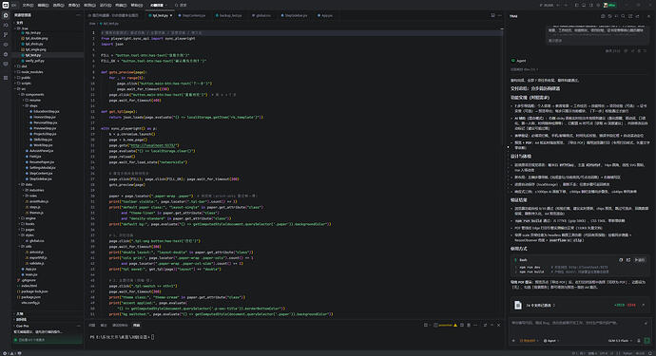Open package.json in the file tree
The height and width of the screenshot is (356, 656).
tap(29, 297)
